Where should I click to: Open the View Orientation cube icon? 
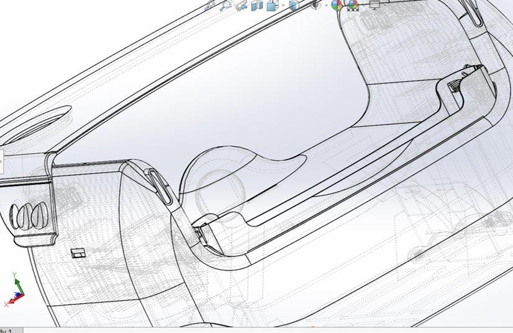pyautogui.click(x=273, y=5)
